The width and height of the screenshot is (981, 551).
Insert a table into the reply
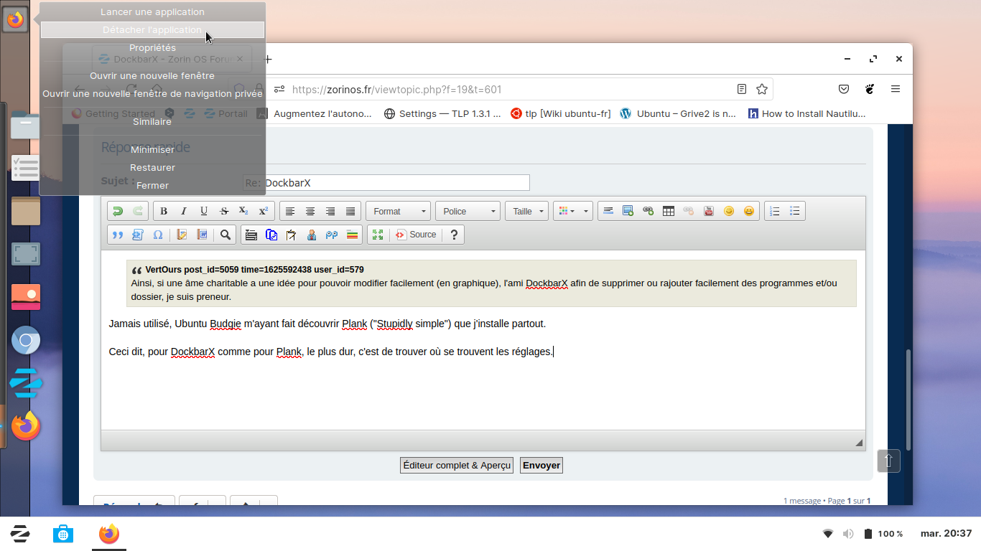[669, 211]
